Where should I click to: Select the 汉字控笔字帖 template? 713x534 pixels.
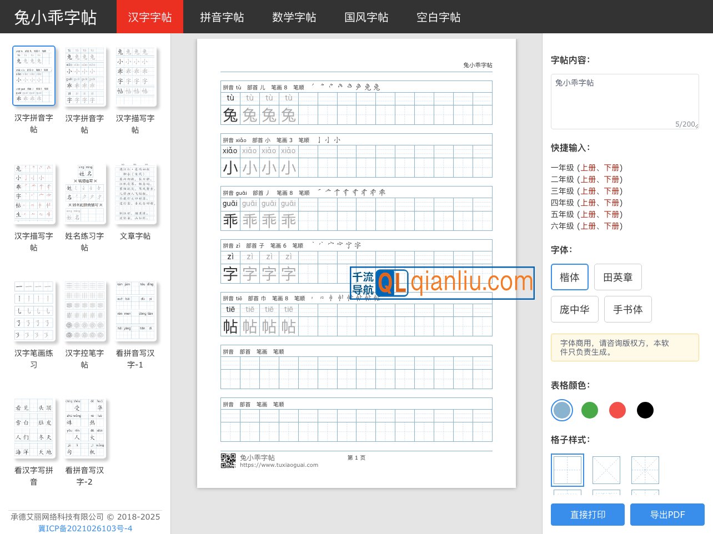[84, 311]
